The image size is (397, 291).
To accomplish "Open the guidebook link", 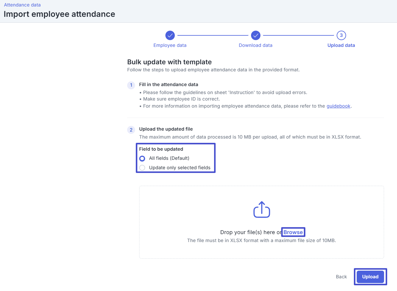I will point(338,106).
